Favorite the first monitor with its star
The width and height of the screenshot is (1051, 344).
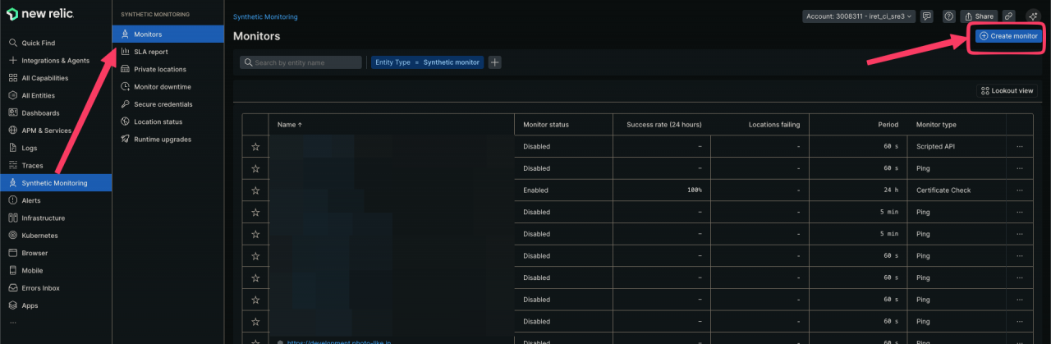pos(255,147)
